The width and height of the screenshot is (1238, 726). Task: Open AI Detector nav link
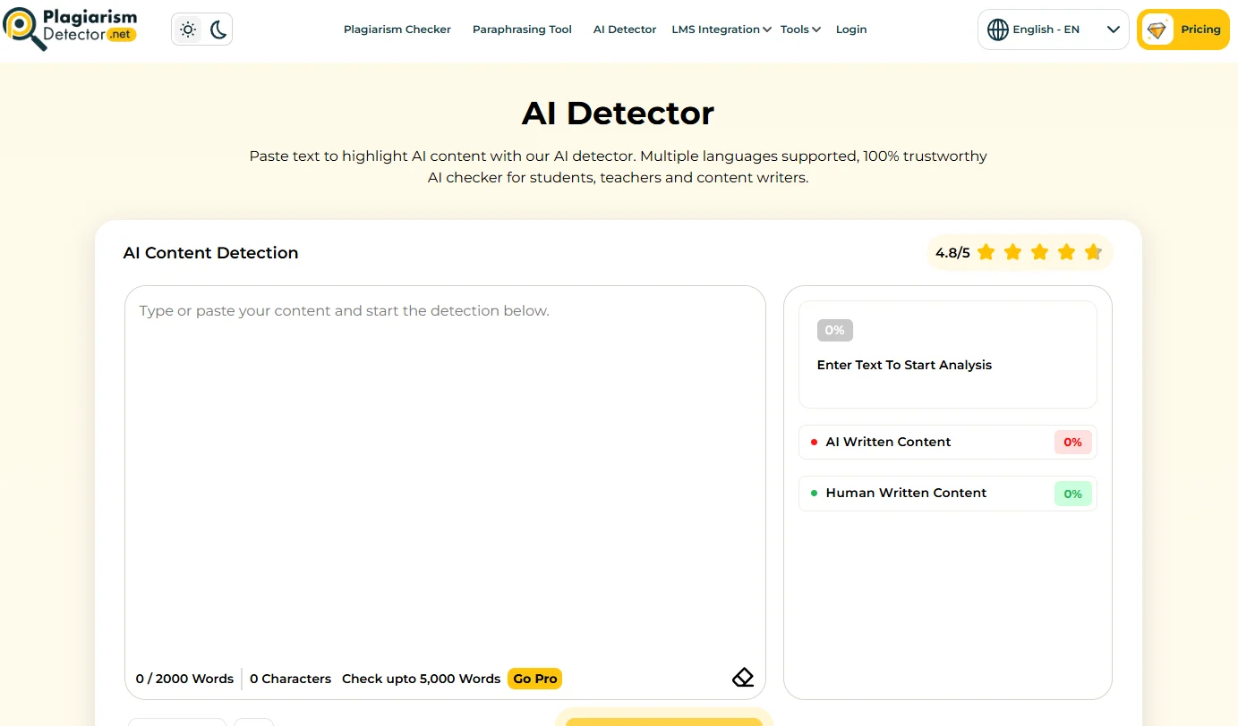coord(625,30)
